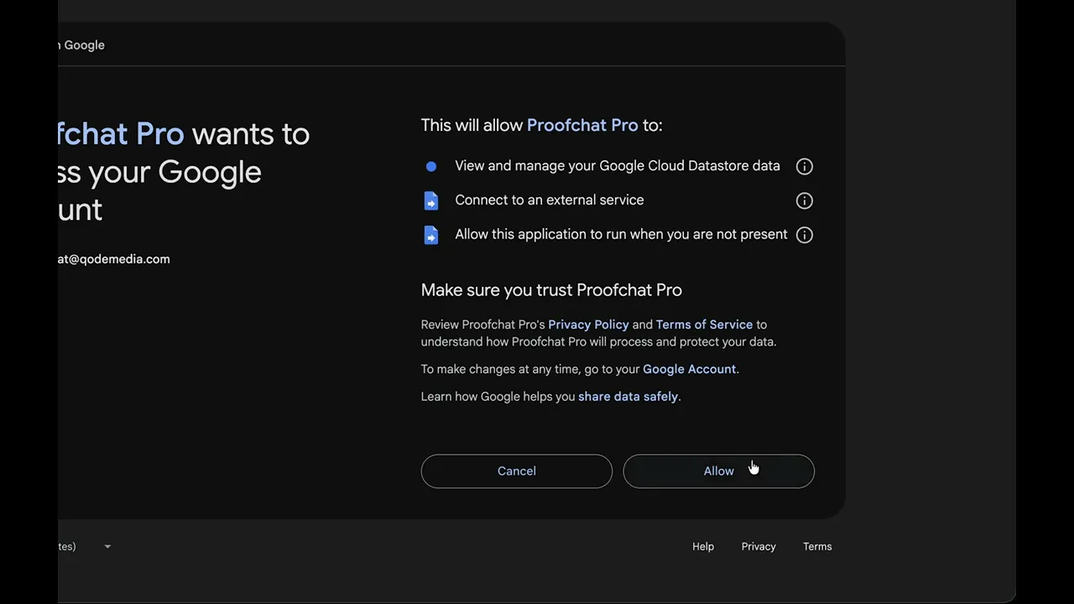1074x604 pixels.
Task: Open info for Google Cloud Datastore permission
Action: click(x=804, y=166)
